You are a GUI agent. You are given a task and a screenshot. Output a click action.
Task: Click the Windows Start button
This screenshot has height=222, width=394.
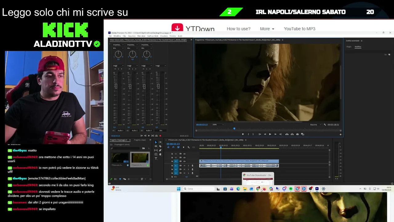tap(179, 189)
